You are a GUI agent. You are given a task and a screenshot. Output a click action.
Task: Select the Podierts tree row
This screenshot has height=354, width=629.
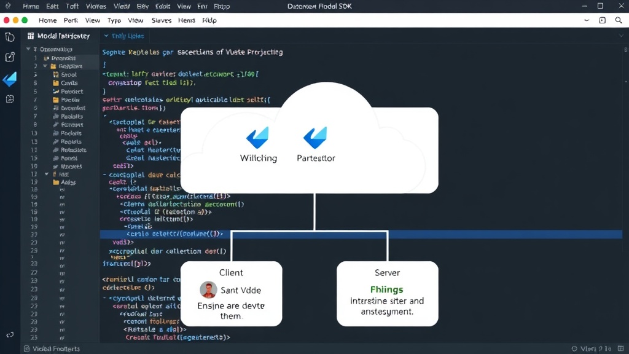pyautogui.click(x=60, y=133)
